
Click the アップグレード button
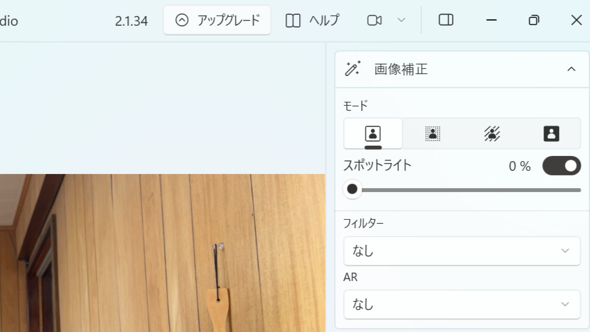217,21
